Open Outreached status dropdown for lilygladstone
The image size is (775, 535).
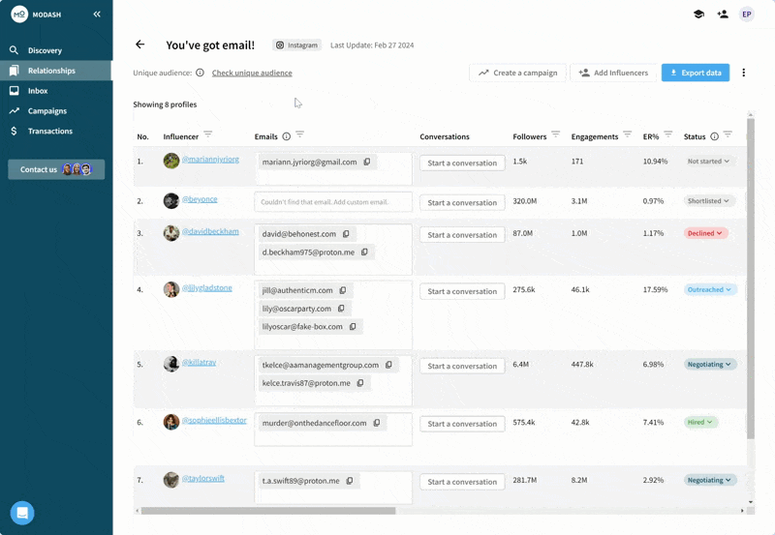pyautogui.click(x=710, y=289)
